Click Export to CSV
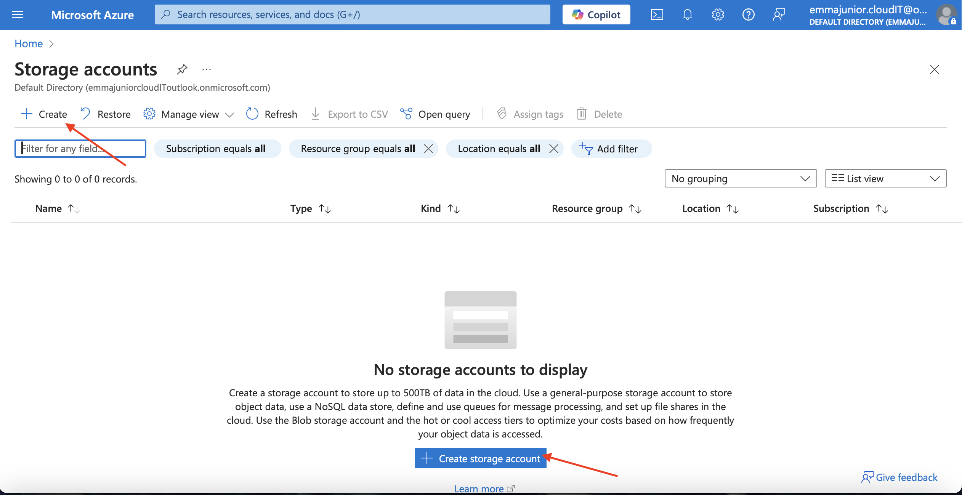Viewport: 962px width, 495px height. click(x=350, y=114)
